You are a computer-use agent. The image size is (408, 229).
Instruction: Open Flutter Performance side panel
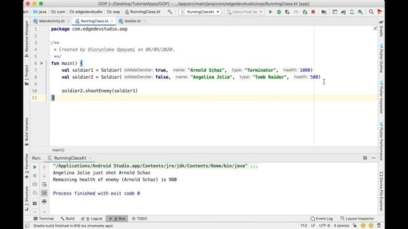(x=381, y=141)
